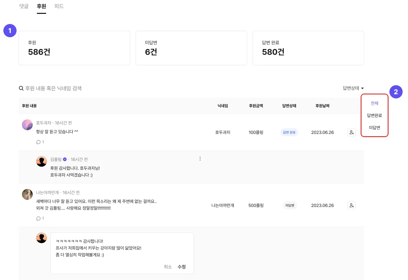
Task: Switch to the 피드 tab
Action: click(x=59, y=6)
